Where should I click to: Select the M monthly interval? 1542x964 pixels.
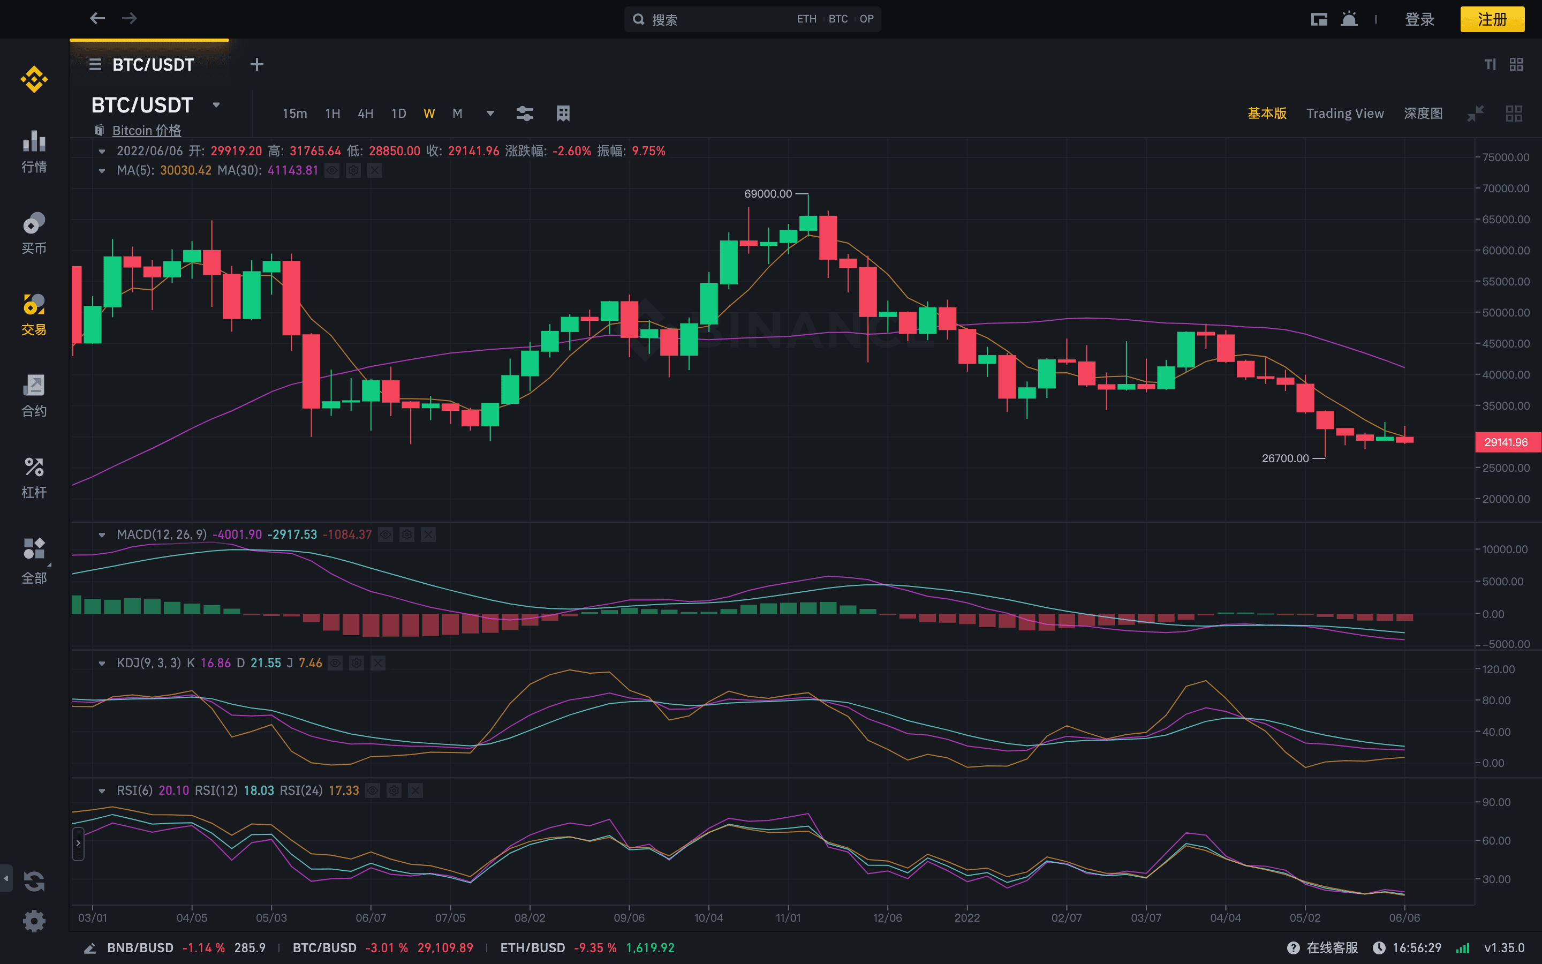457,114
